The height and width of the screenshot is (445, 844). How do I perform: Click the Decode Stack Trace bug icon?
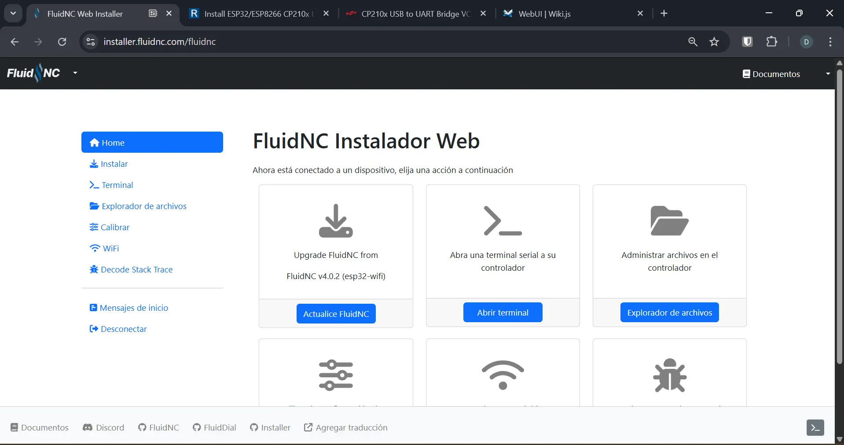tap(94, 269)
